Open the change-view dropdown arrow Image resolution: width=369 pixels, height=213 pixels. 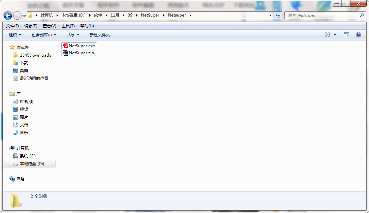click(x=335, y=34)
